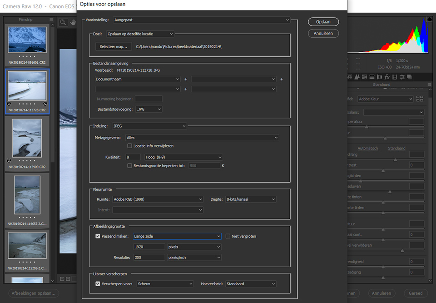Click the plus at end of first naming row
Screen dimensions: 436x303
pyautogui.click(x=282, y=79)
